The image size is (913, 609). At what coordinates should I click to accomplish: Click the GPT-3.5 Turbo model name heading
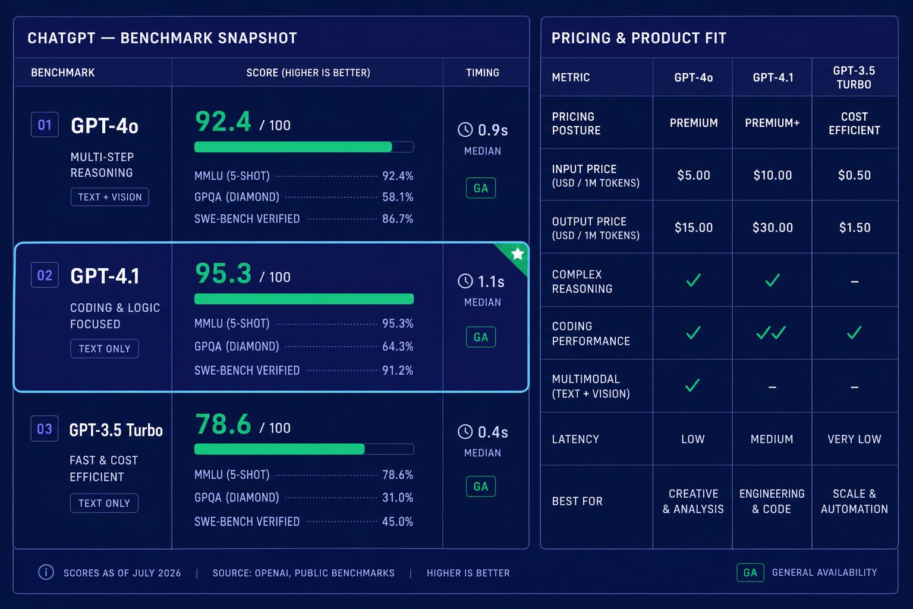(x=116, y=430)
